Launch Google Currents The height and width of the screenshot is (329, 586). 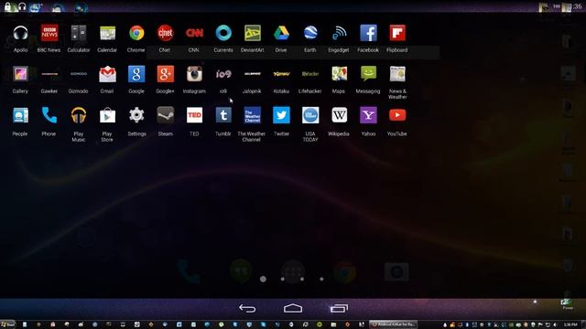point(223,33)
